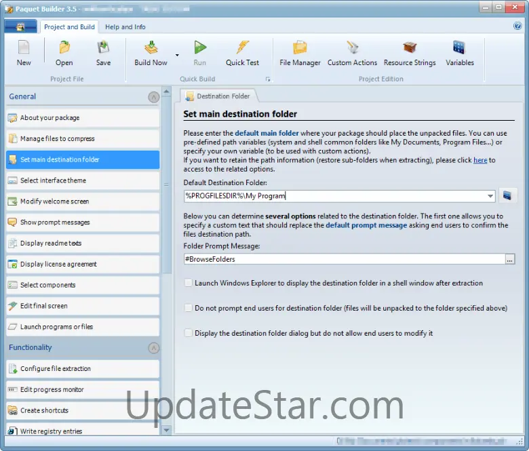Image resolution: width=529 pixels, height=451 pixels.
Task: Enable Display destination dialog but disallow modify
Action: [189, 333]
